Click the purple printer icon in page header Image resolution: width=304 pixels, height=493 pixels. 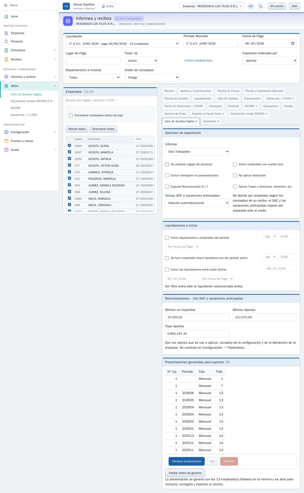[x=68, y=21]
